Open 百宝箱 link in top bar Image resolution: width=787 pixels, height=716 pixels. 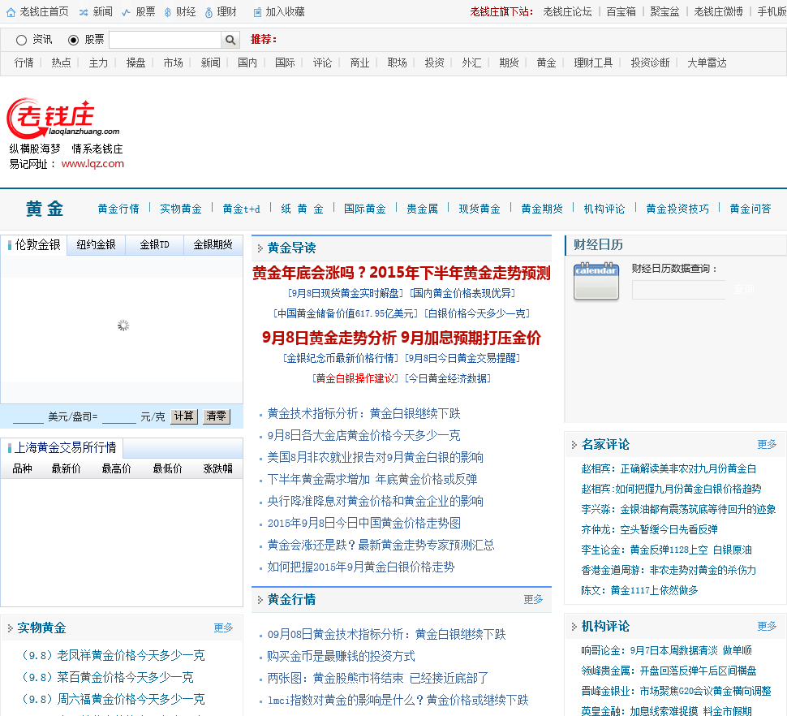point(621,12)
